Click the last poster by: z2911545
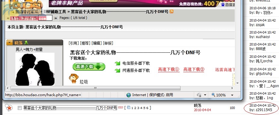The image size is (279, 115). [261, 110]
